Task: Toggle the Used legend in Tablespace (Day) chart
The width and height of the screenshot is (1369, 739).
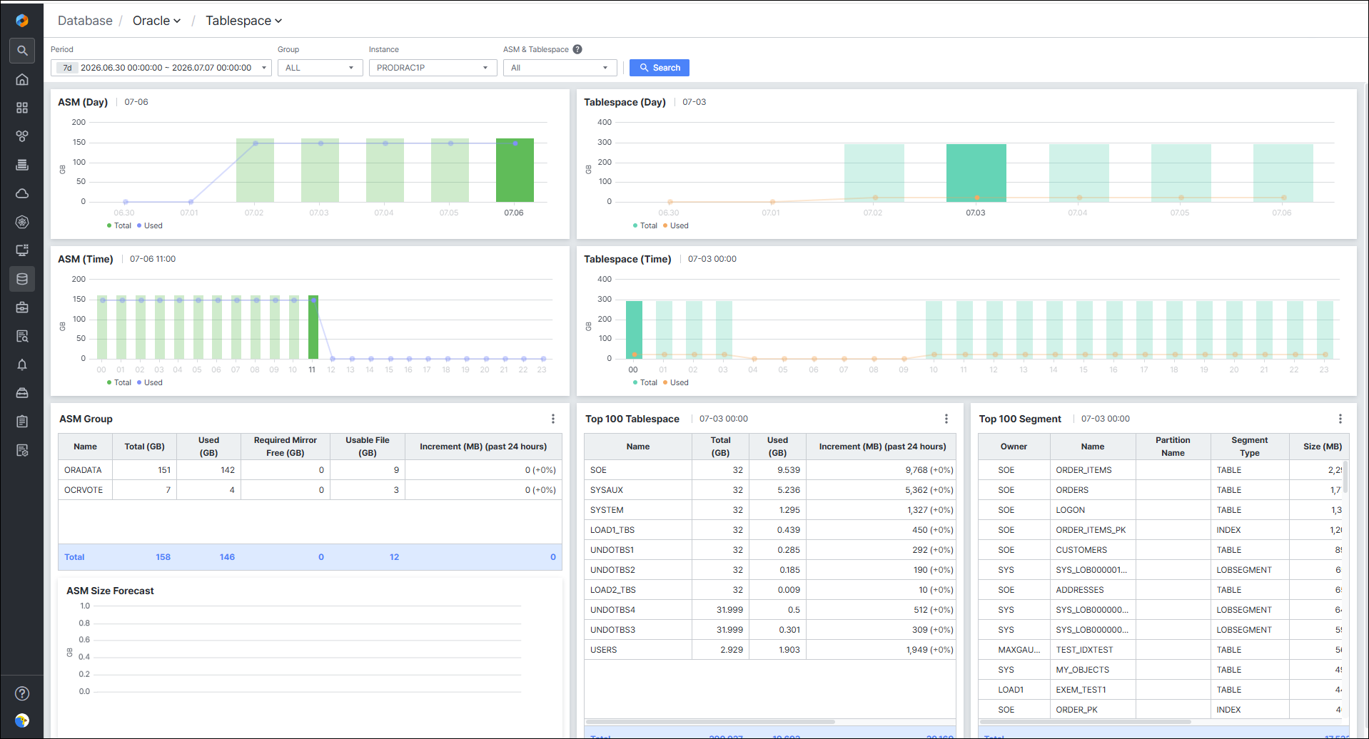Action: coord(675,225)
